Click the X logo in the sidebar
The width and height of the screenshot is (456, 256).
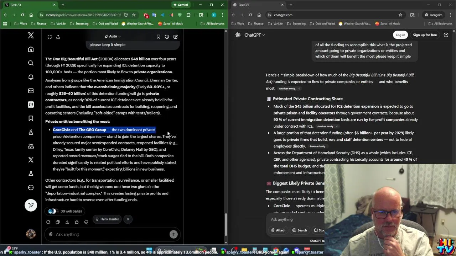(31, 36)
